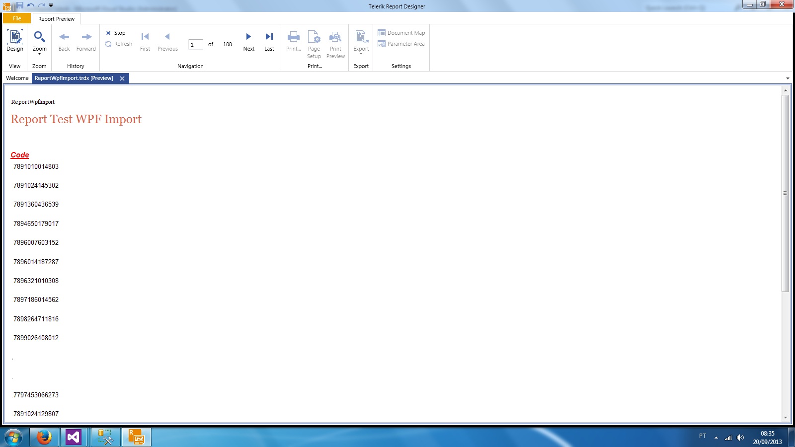Refresh the report preview
This screenshot has width=795, height=447.
[119, 44]
